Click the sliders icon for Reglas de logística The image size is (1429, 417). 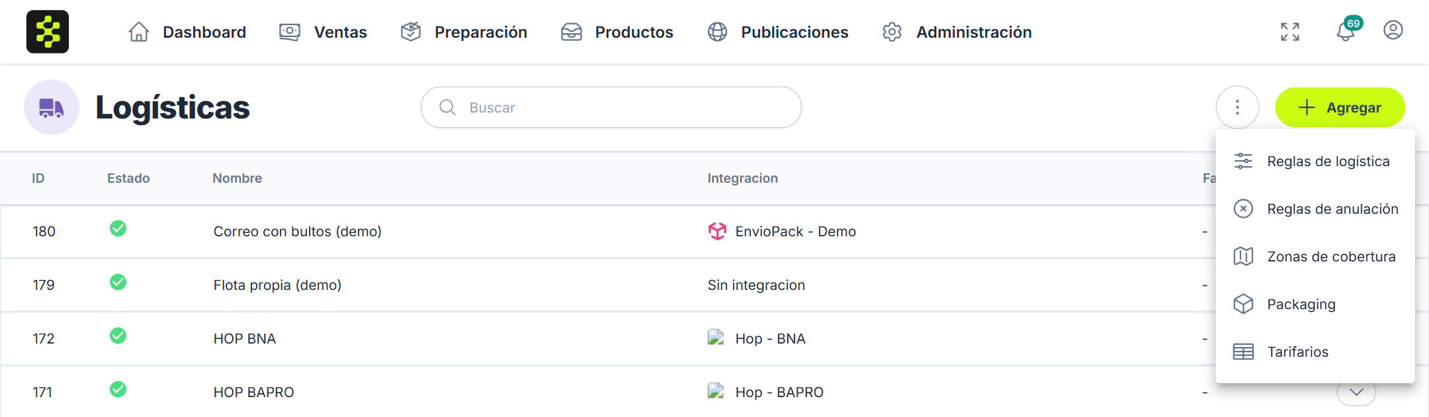point(1244,161)
